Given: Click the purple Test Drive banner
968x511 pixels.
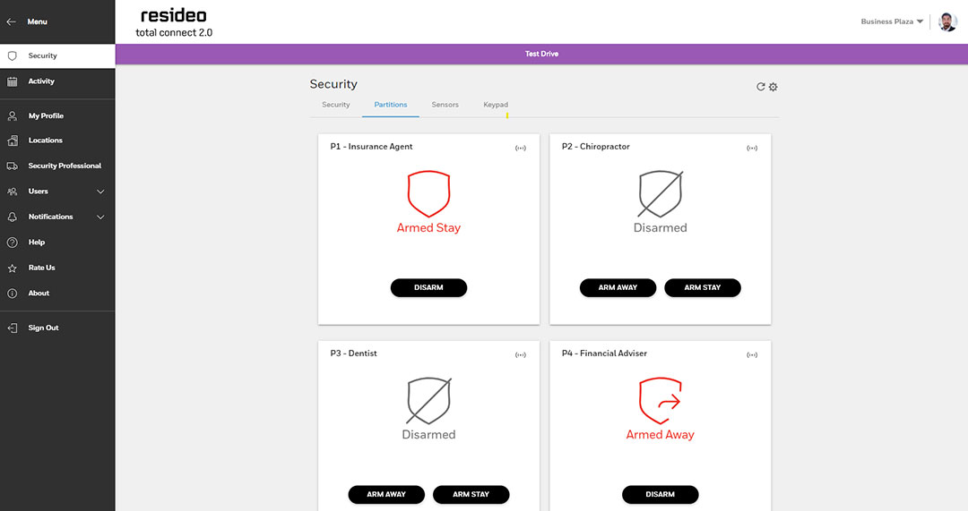Looking at the screenshot, I should click(x=541, y=55).
